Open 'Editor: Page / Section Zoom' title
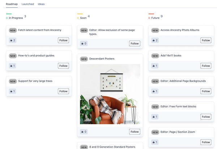This screenshot has width=217, height=149. pyautogui.click(x=178, y=132)
